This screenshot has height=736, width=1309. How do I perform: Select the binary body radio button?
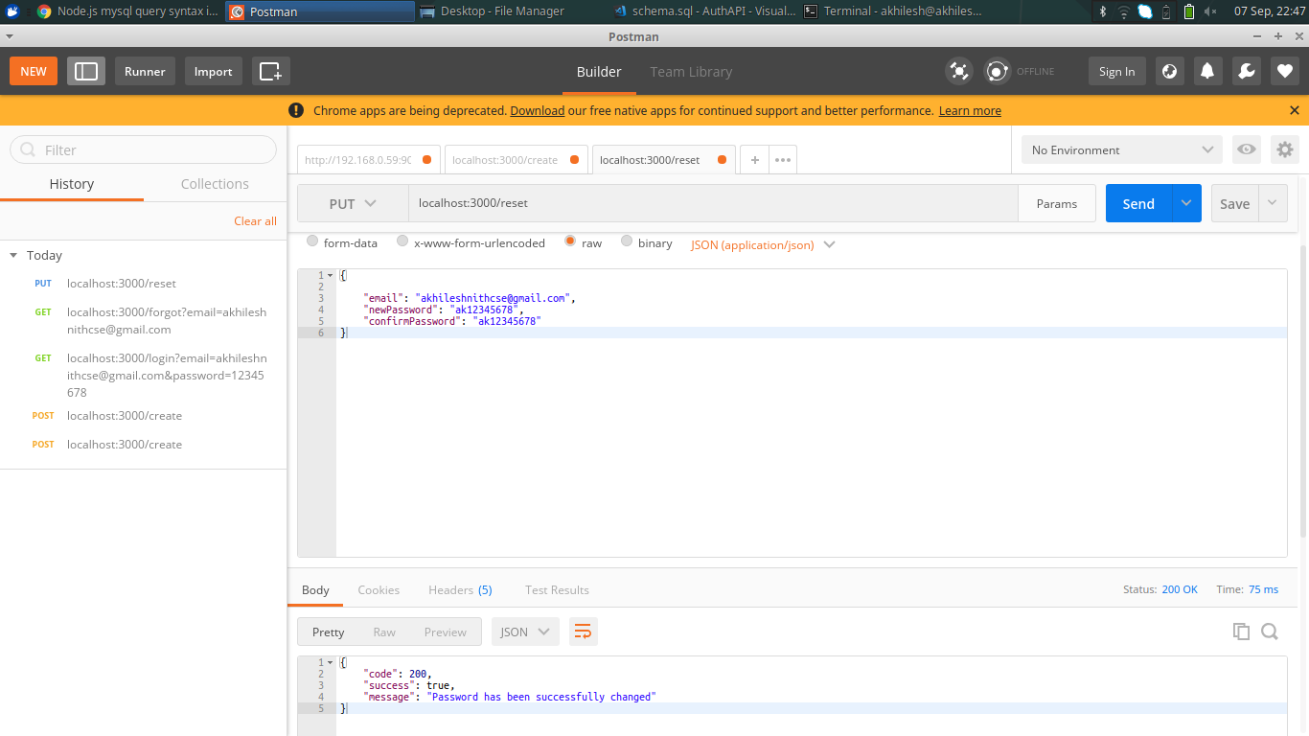pos(627,241)
